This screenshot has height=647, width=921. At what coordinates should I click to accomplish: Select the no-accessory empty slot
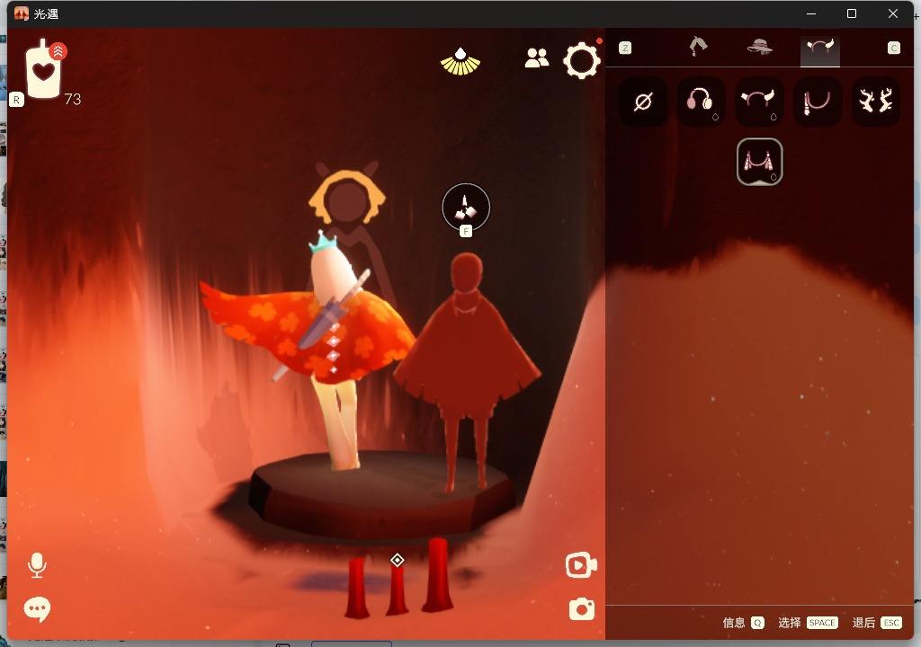click(x=643, y=102)
